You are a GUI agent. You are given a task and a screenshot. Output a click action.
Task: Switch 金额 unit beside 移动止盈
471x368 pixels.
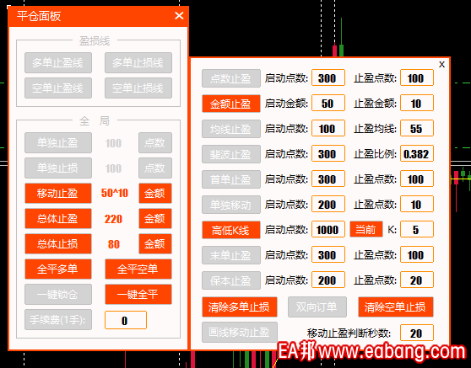tap(155, 194)
